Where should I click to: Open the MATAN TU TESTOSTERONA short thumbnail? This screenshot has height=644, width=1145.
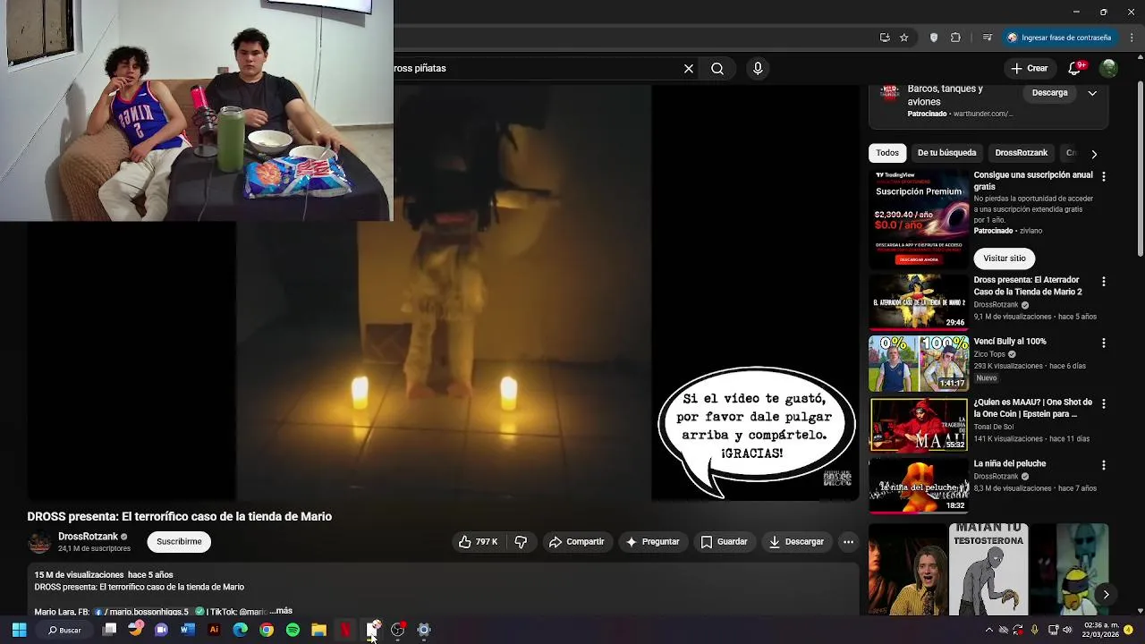[988, 571]
